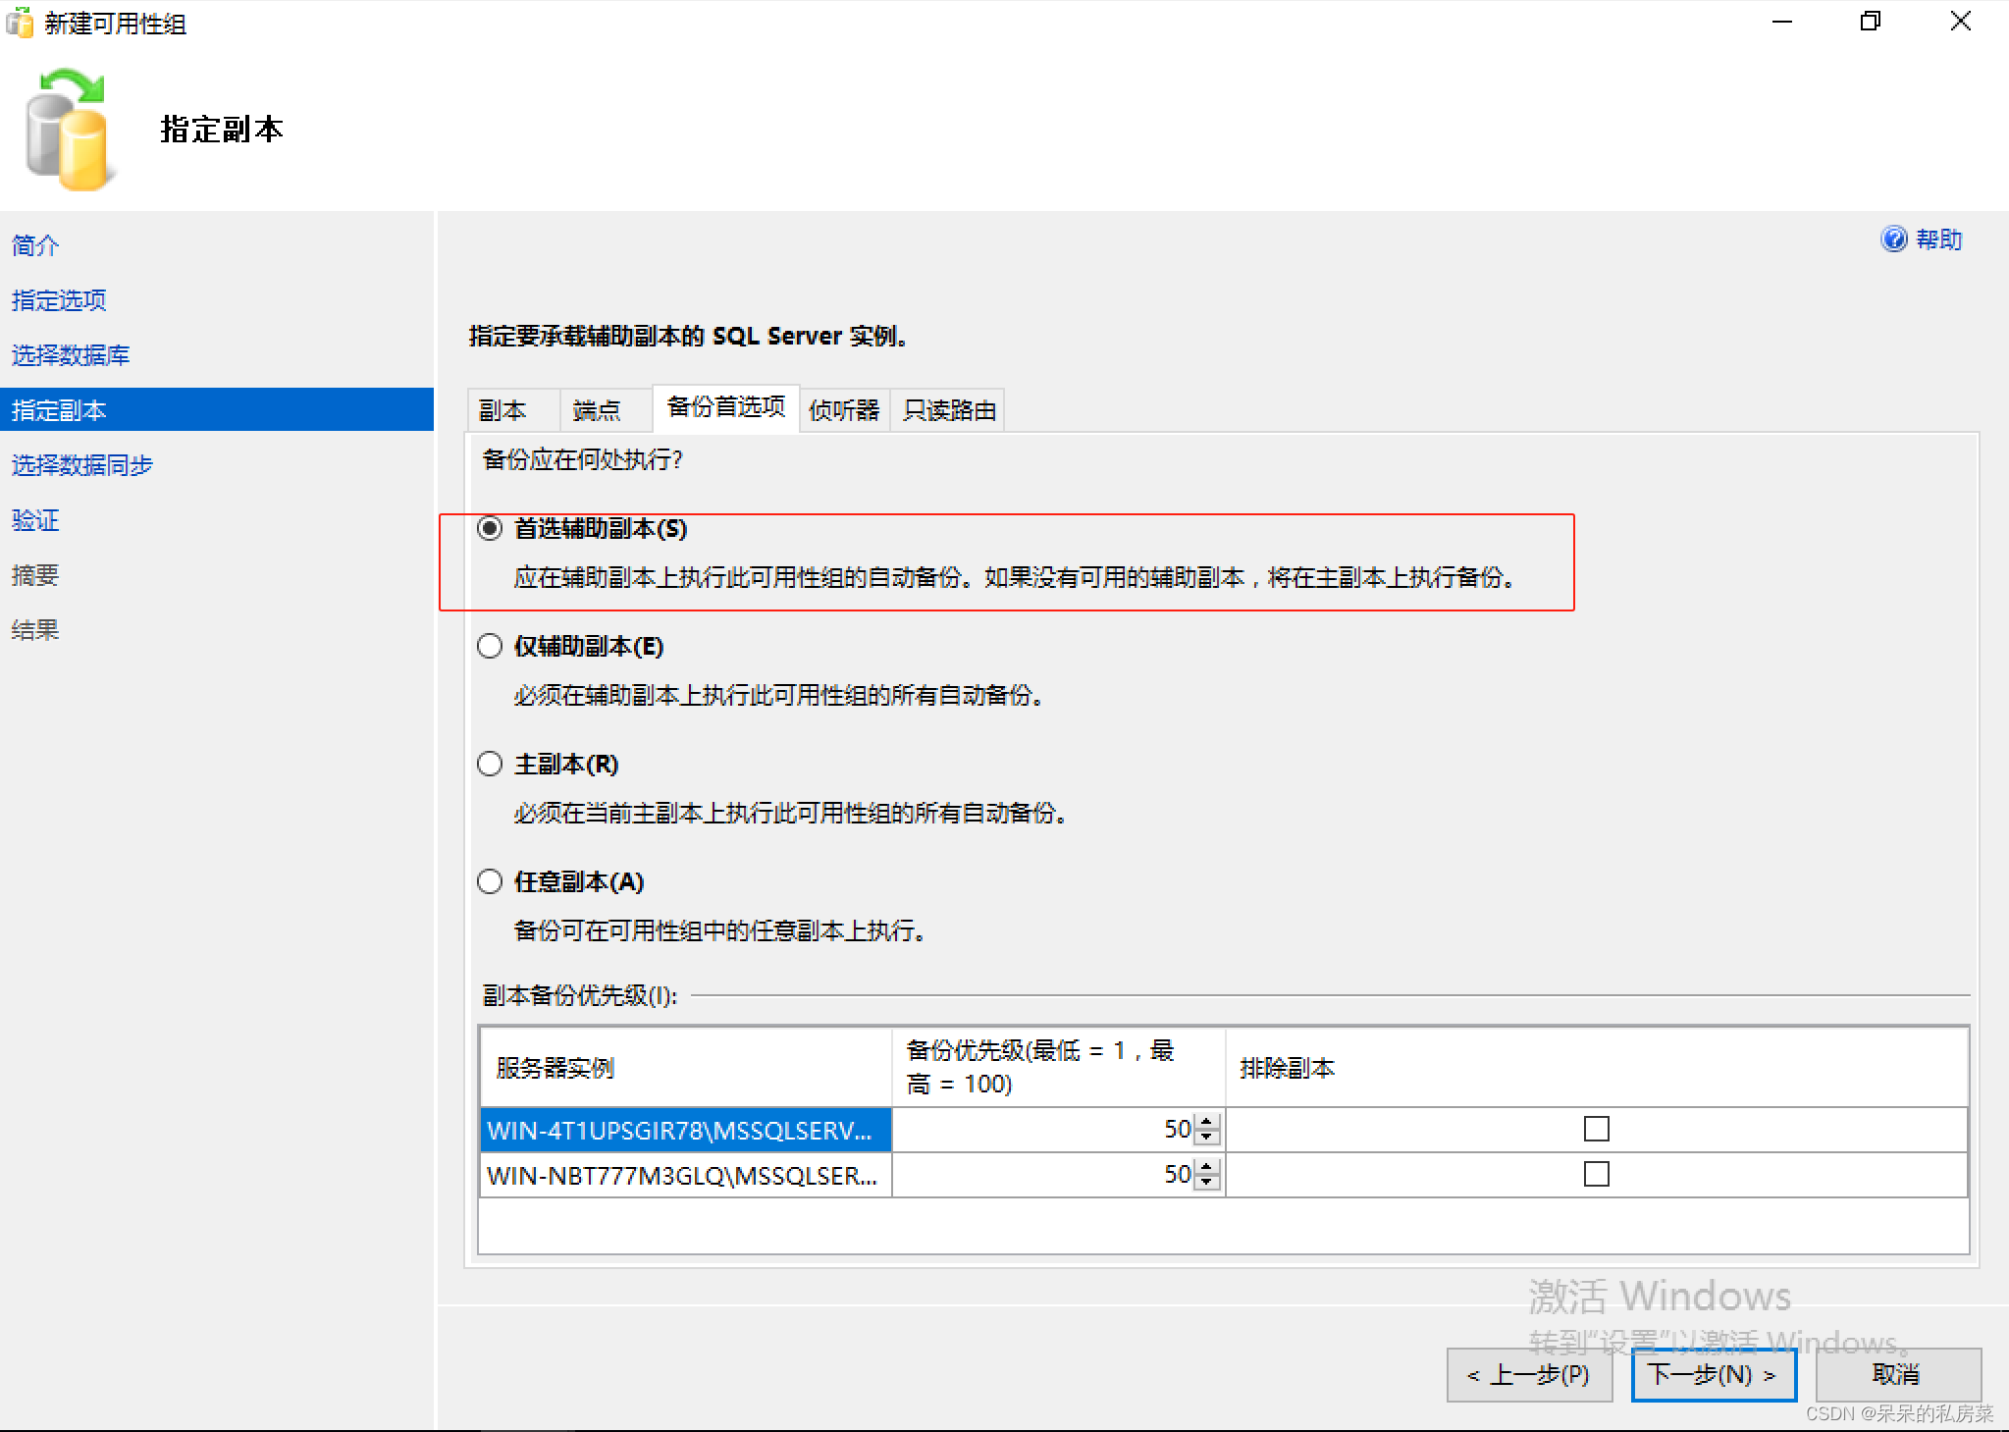Click 摘要 step in sidebar
2009x1432 pixels.
click(x=35, y=575)
